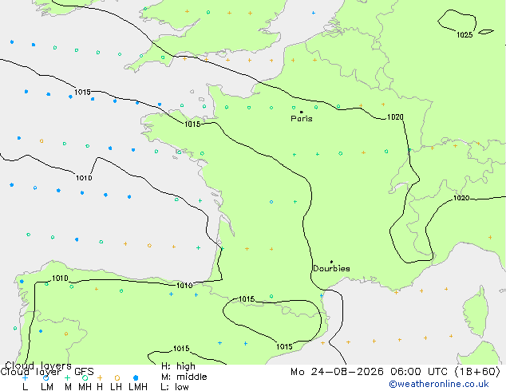Click the 'M: middle' legend text
The width and height of the screenshot is (506, 391).
184,377
